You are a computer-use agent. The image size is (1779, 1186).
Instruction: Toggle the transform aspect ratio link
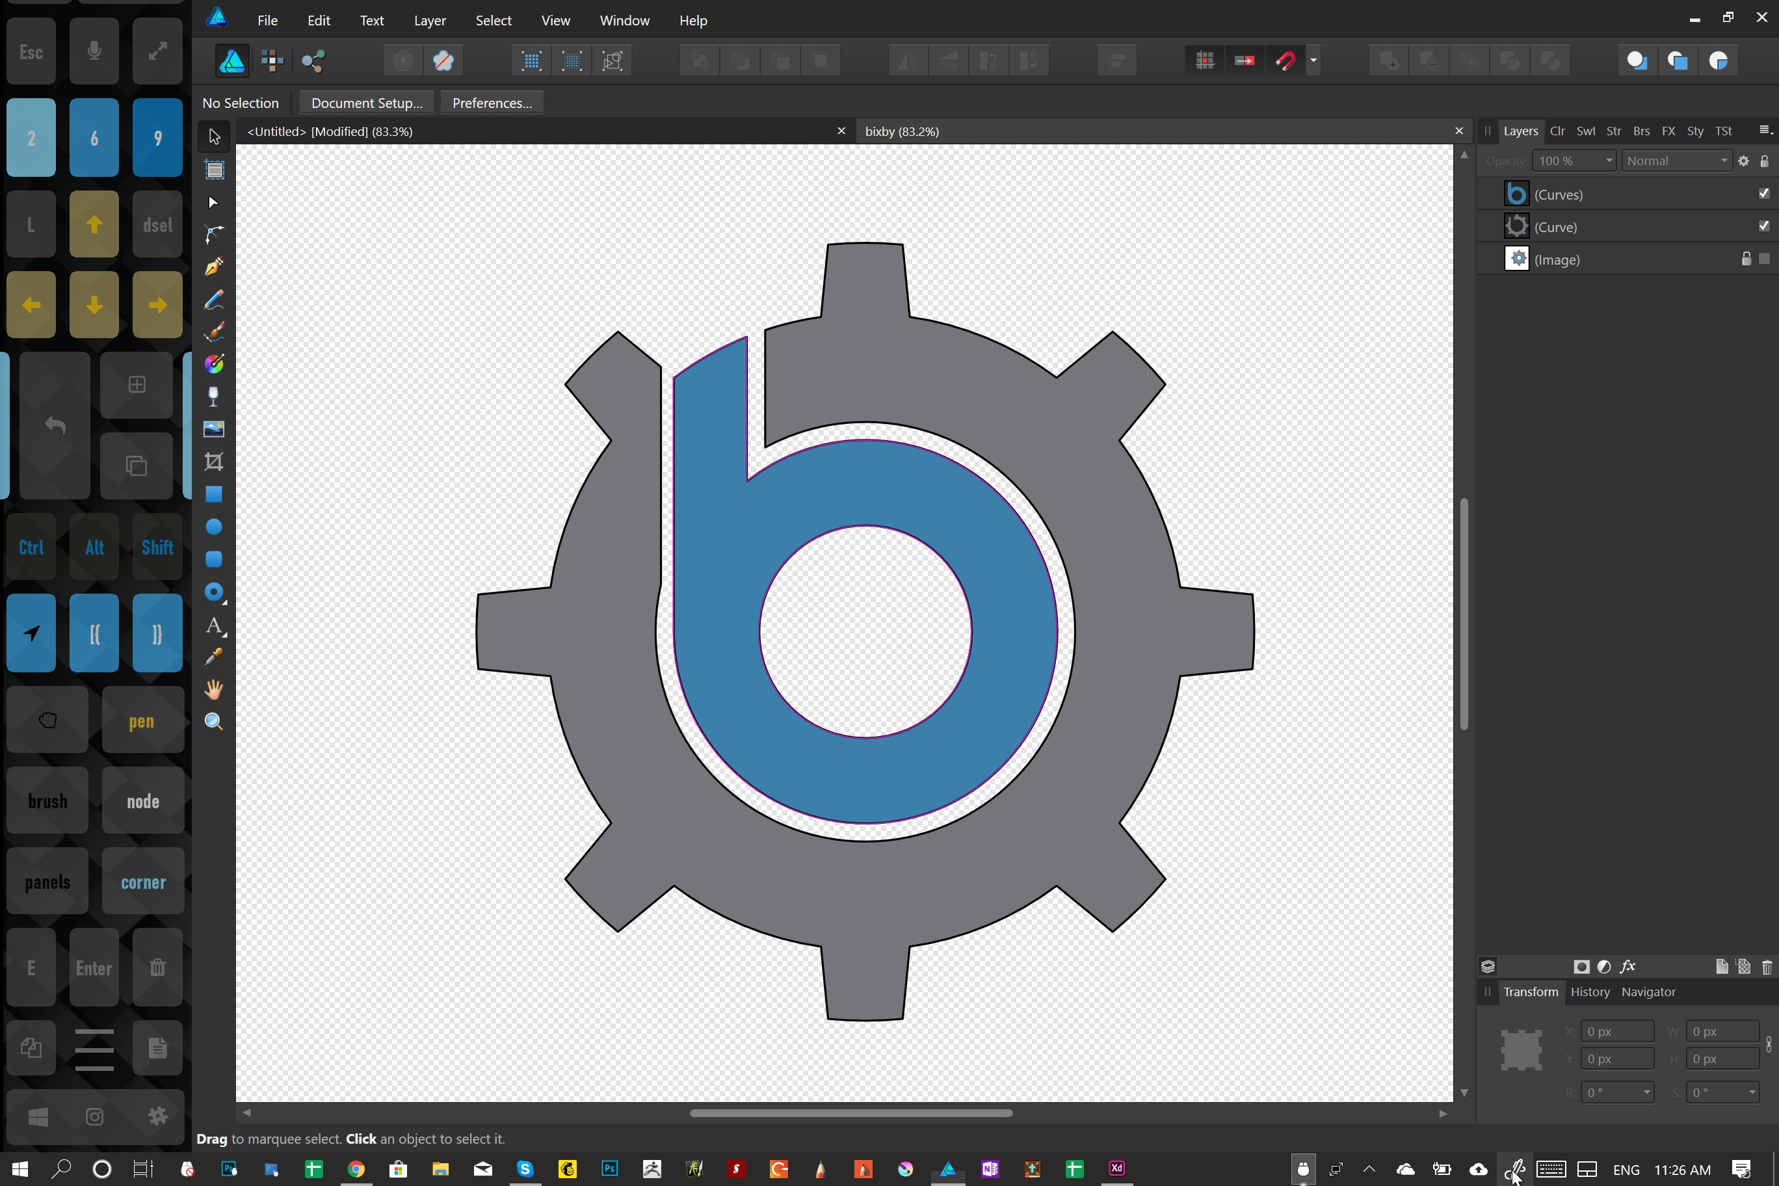pyautogui.click(x=1769, y=1044)
